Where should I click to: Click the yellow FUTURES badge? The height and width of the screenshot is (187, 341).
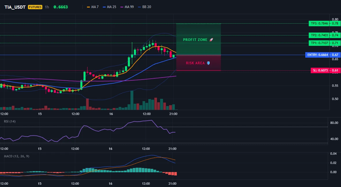pyautogui.click(x=35, y=7)
